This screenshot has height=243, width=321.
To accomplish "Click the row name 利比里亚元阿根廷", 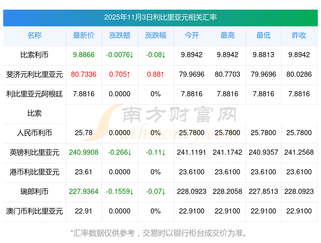I will (x=34, y=94).
